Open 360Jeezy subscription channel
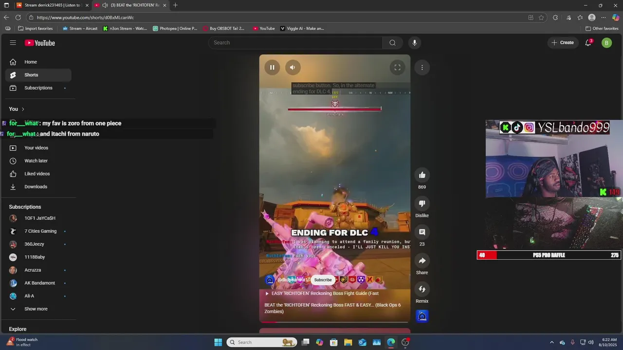Viewport: 623px width, 350px height. (38, 244)
